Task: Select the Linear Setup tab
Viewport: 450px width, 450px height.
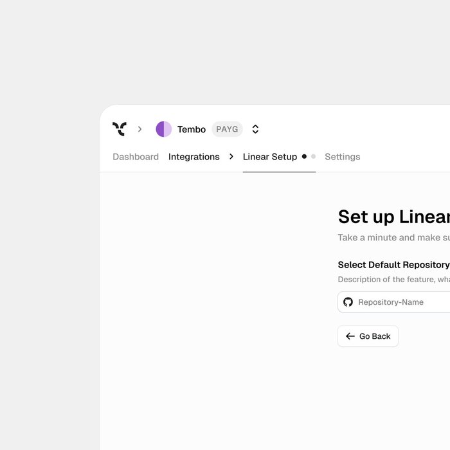Action: pyautogui.click(x=270, y=157)
